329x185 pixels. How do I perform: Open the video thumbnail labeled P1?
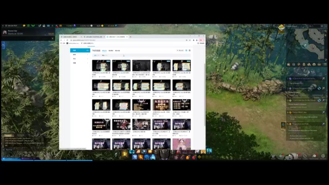click(162, 144)
